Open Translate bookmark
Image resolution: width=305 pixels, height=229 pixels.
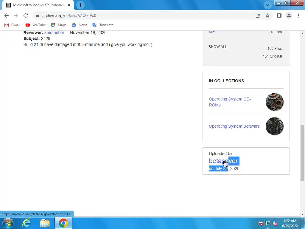pyautogui.click(x=103, y=25)
